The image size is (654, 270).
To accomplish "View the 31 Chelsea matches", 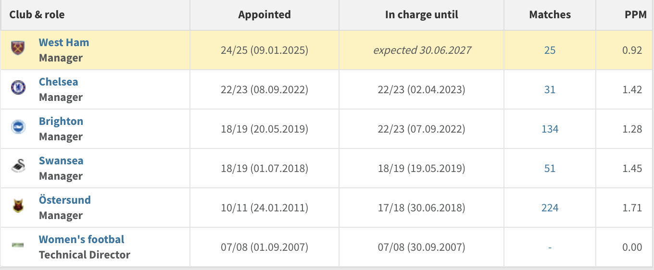I will pyautogui.click(x=550, y=89).
